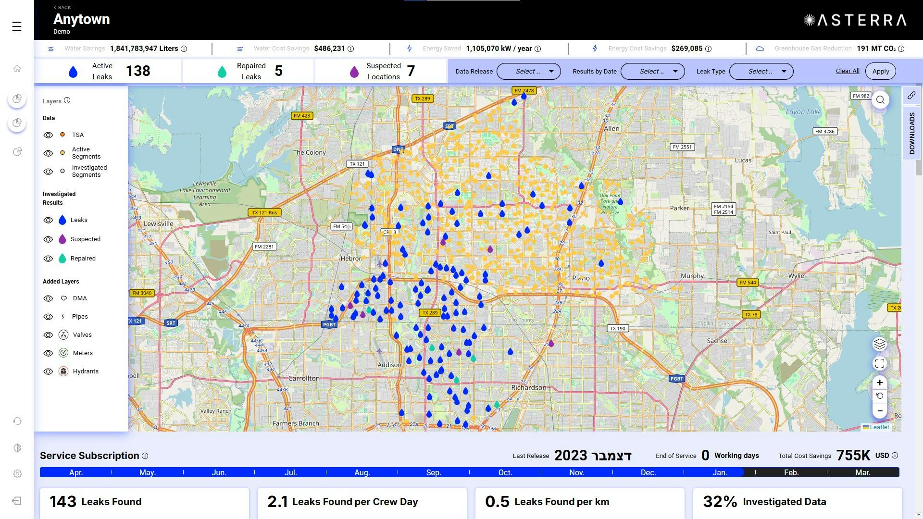Image resolution: width=923 pixels, height=519 pixels.
Task: Click Feb. on the subscription timeline
Action: tap(791, 473)
